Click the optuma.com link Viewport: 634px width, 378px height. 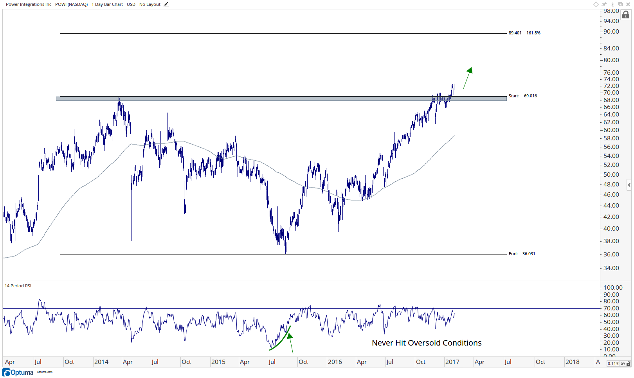click(45, 372)
